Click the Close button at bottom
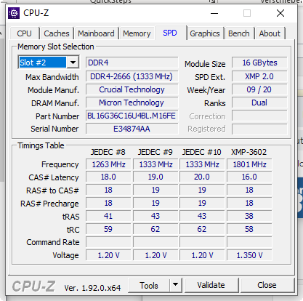Image resolution: width=303 pixels, height=301 pixels. click(267, 285)
